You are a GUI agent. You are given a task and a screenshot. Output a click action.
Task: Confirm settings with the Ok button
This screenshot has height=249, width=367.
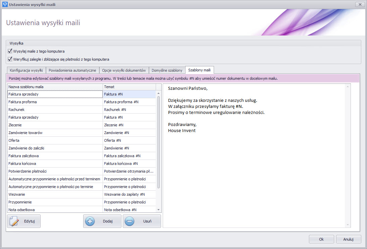pyautogui.click(x=321, y=239)
